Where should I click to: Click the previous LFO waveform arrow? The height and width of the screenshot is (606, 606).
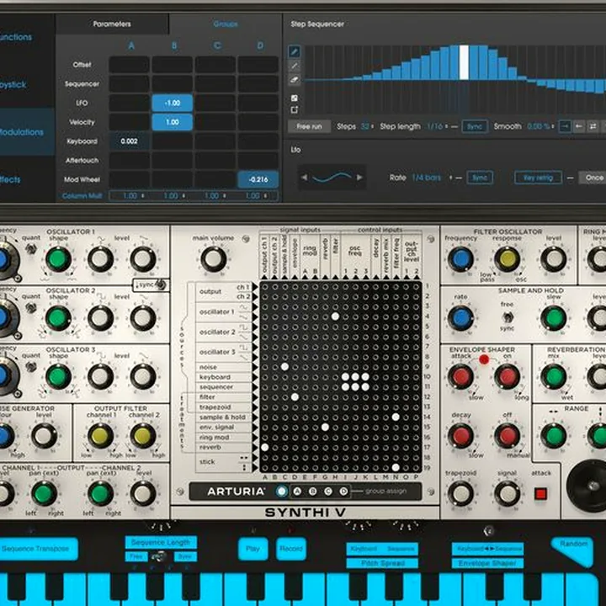(x=305, y=178)
